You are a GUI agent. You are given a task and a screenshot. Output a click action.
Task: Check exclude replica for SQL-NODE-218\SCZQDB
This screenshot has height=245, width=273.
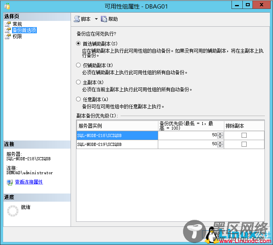[x=244, y=135]
